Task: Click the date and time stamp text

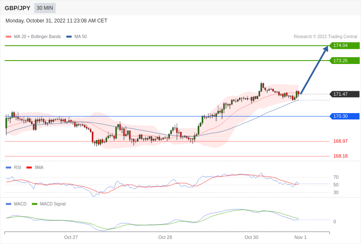Action: tap(56, 21)
